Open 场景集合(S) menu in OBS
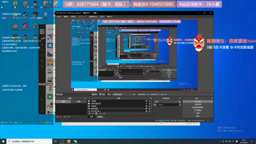 click(x=93, y=17)
